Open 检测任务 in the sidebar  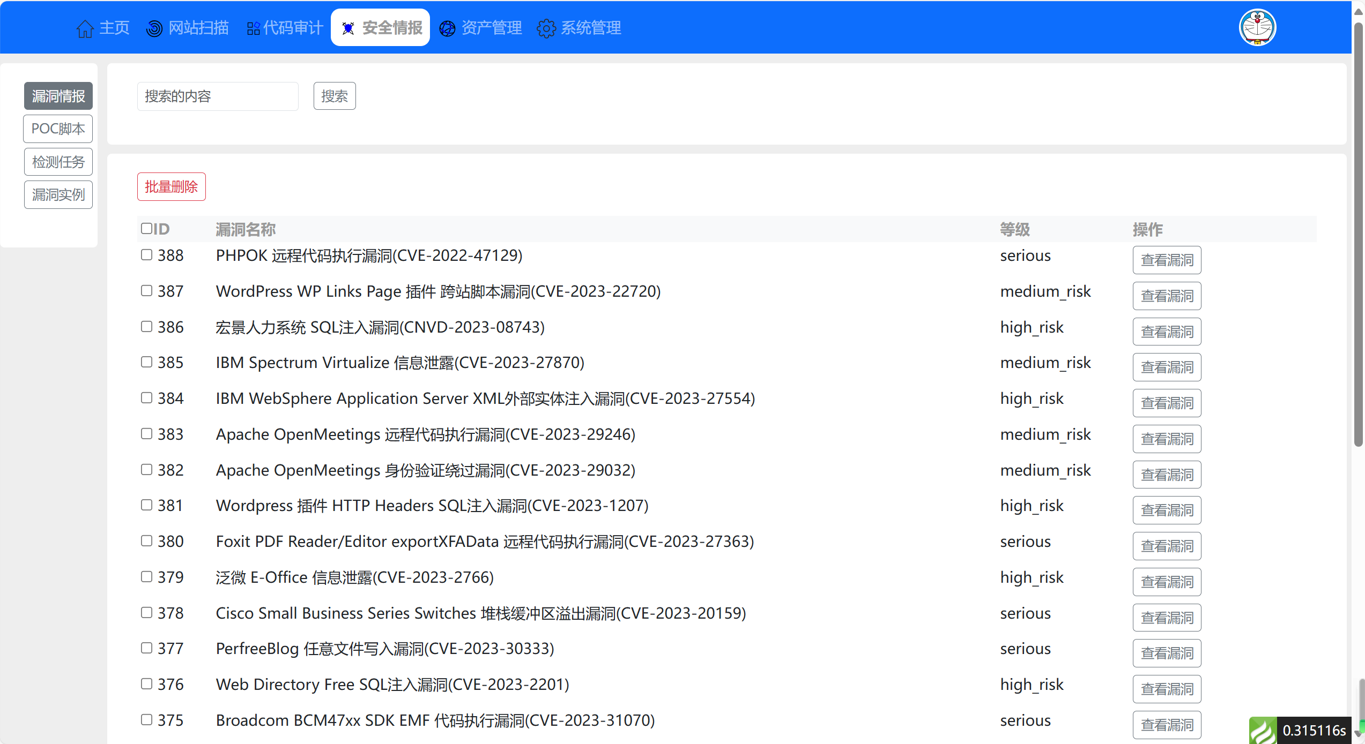(58, 162)
